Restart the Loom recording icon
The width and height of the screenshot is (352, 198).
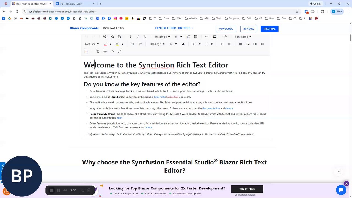pyautogui.click(x=83, y=190)
